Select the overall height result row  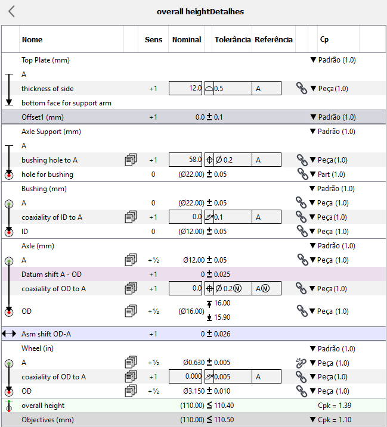pos(194,406)
